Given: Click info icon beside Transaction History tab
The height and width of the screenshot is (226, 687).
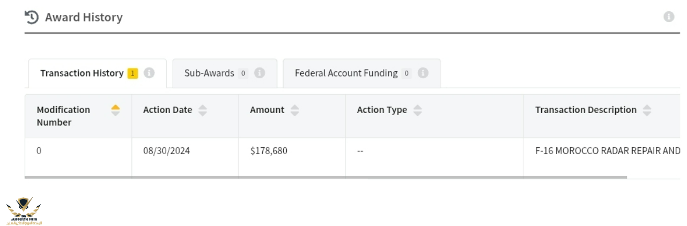Looking at the screenshot, I should click(x=149, y=73).
